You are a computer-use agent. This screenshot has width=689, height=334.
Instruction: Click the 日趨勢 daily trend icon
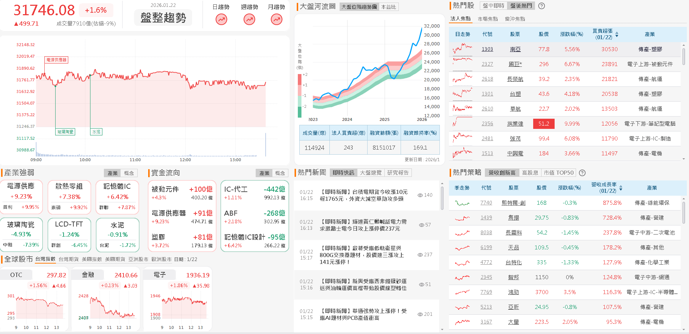pos(221,19)
